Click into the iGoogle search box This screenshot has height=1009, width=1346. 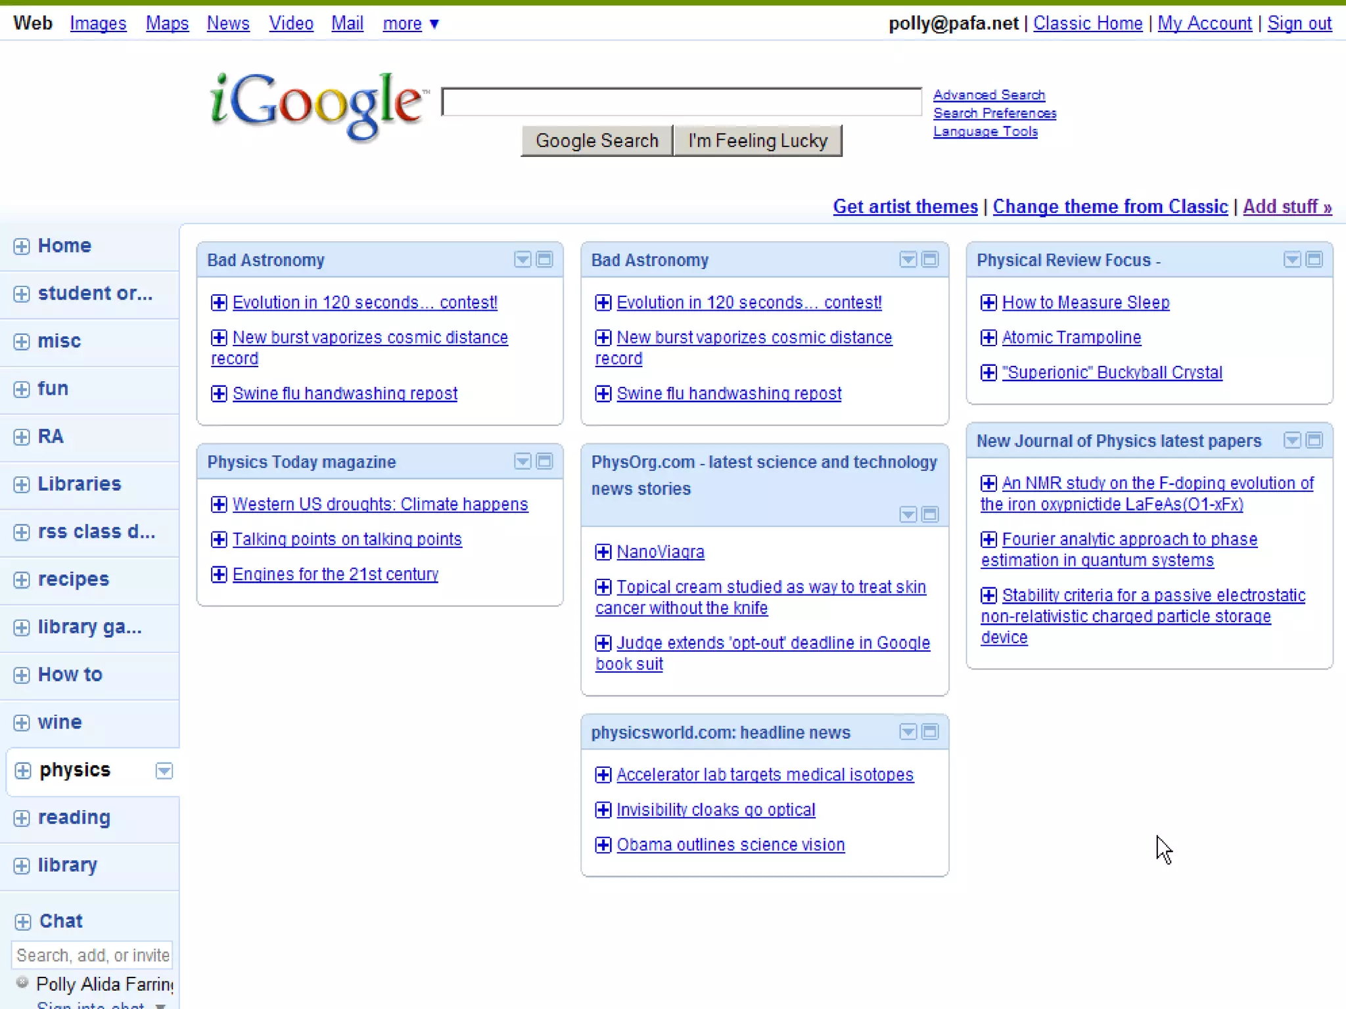coord(681,102)
